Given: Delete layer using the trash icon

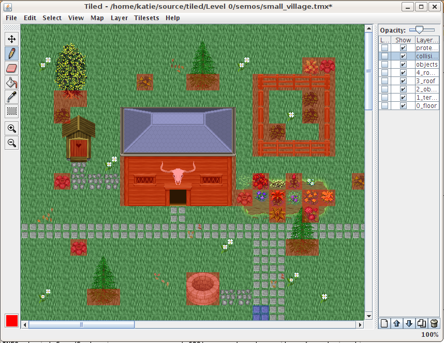Looking at the screenshot, I should (434, 323).
